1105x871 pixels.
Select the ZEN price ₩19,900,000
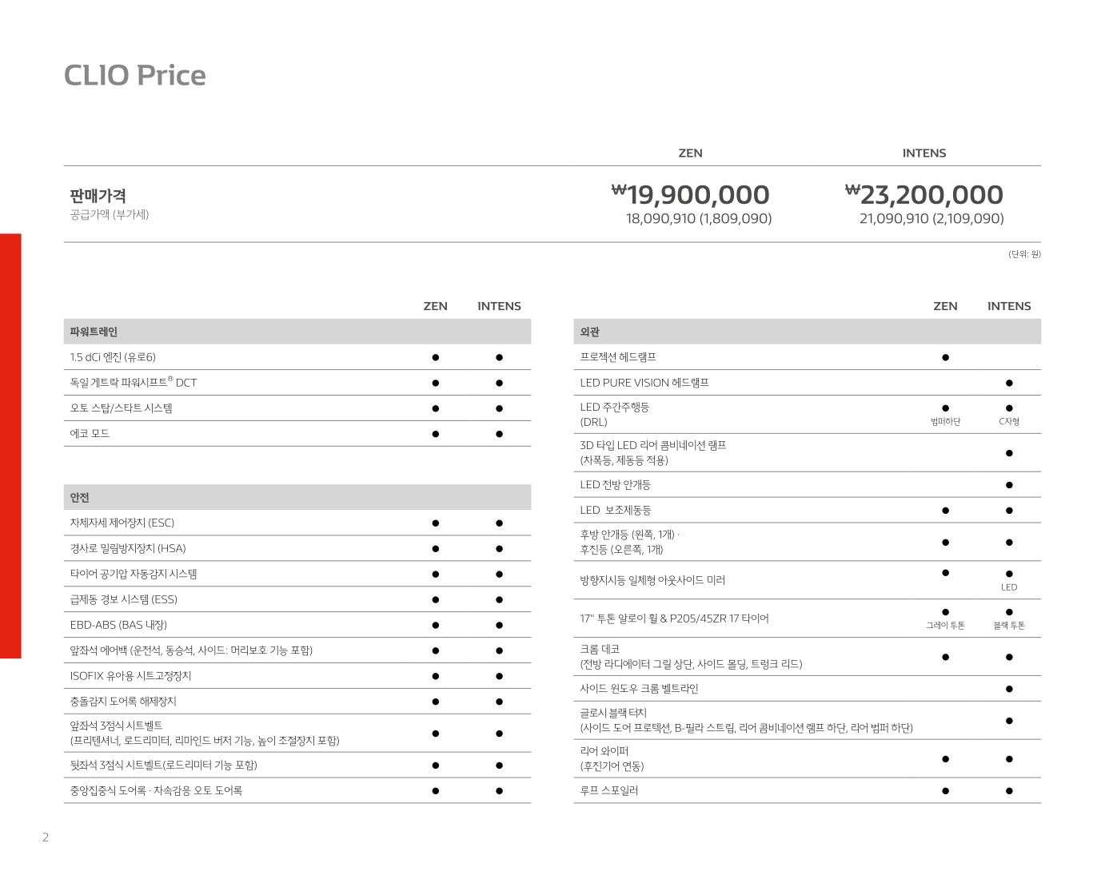[x=691, y=195]
